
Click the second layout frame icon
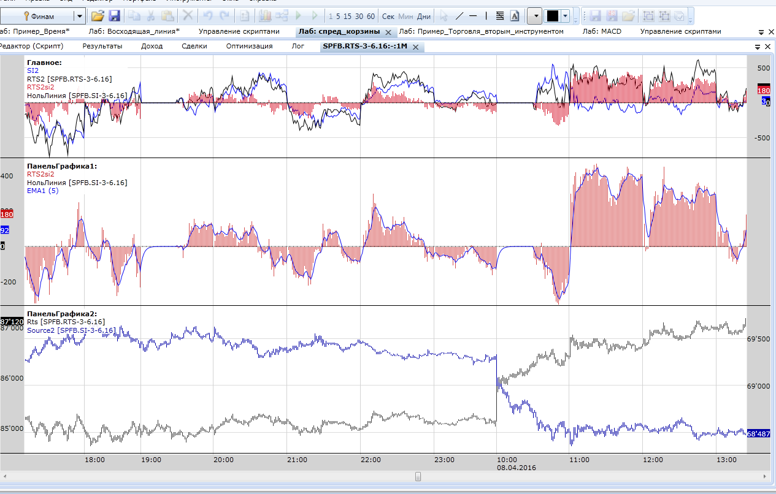click(664, 16)
